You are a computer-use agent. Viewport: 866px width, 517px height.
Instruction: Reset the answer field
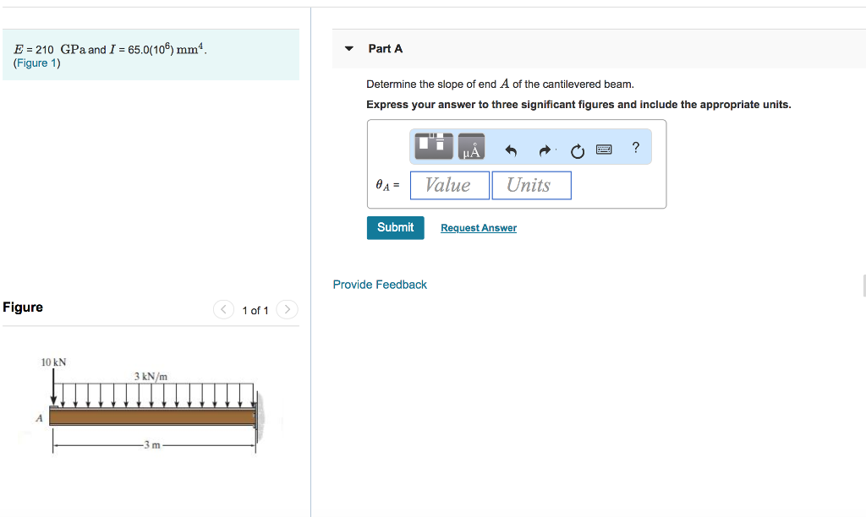pyautogui.click(x=577, y=150)
